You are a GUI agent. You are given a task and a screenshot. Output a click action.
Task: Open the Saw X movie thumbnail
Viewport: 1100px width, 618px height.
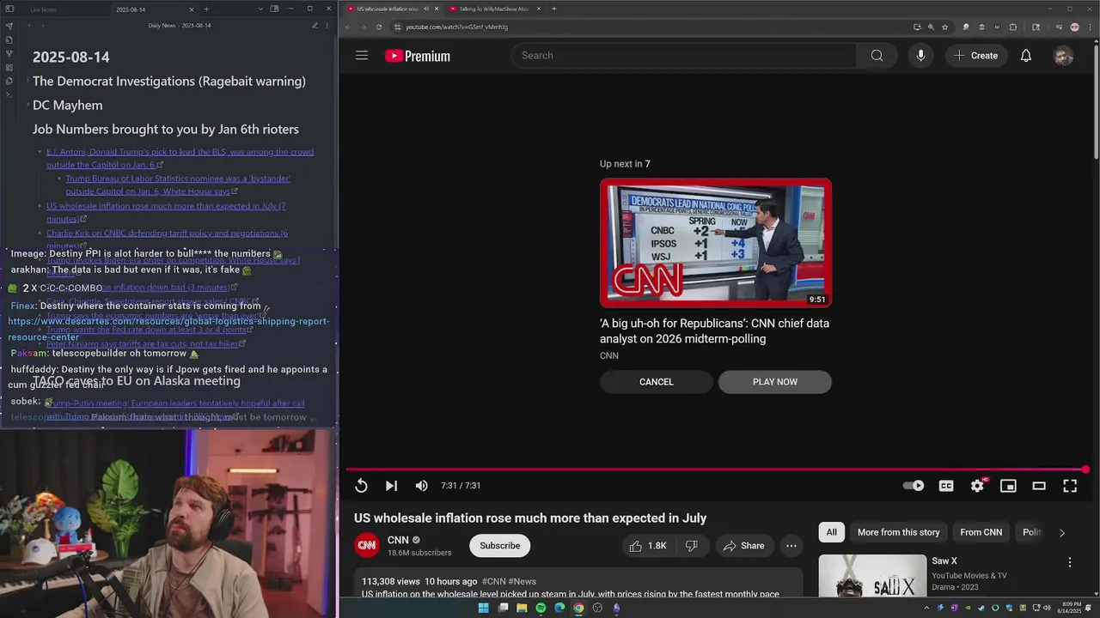click(x=872, y=576)
